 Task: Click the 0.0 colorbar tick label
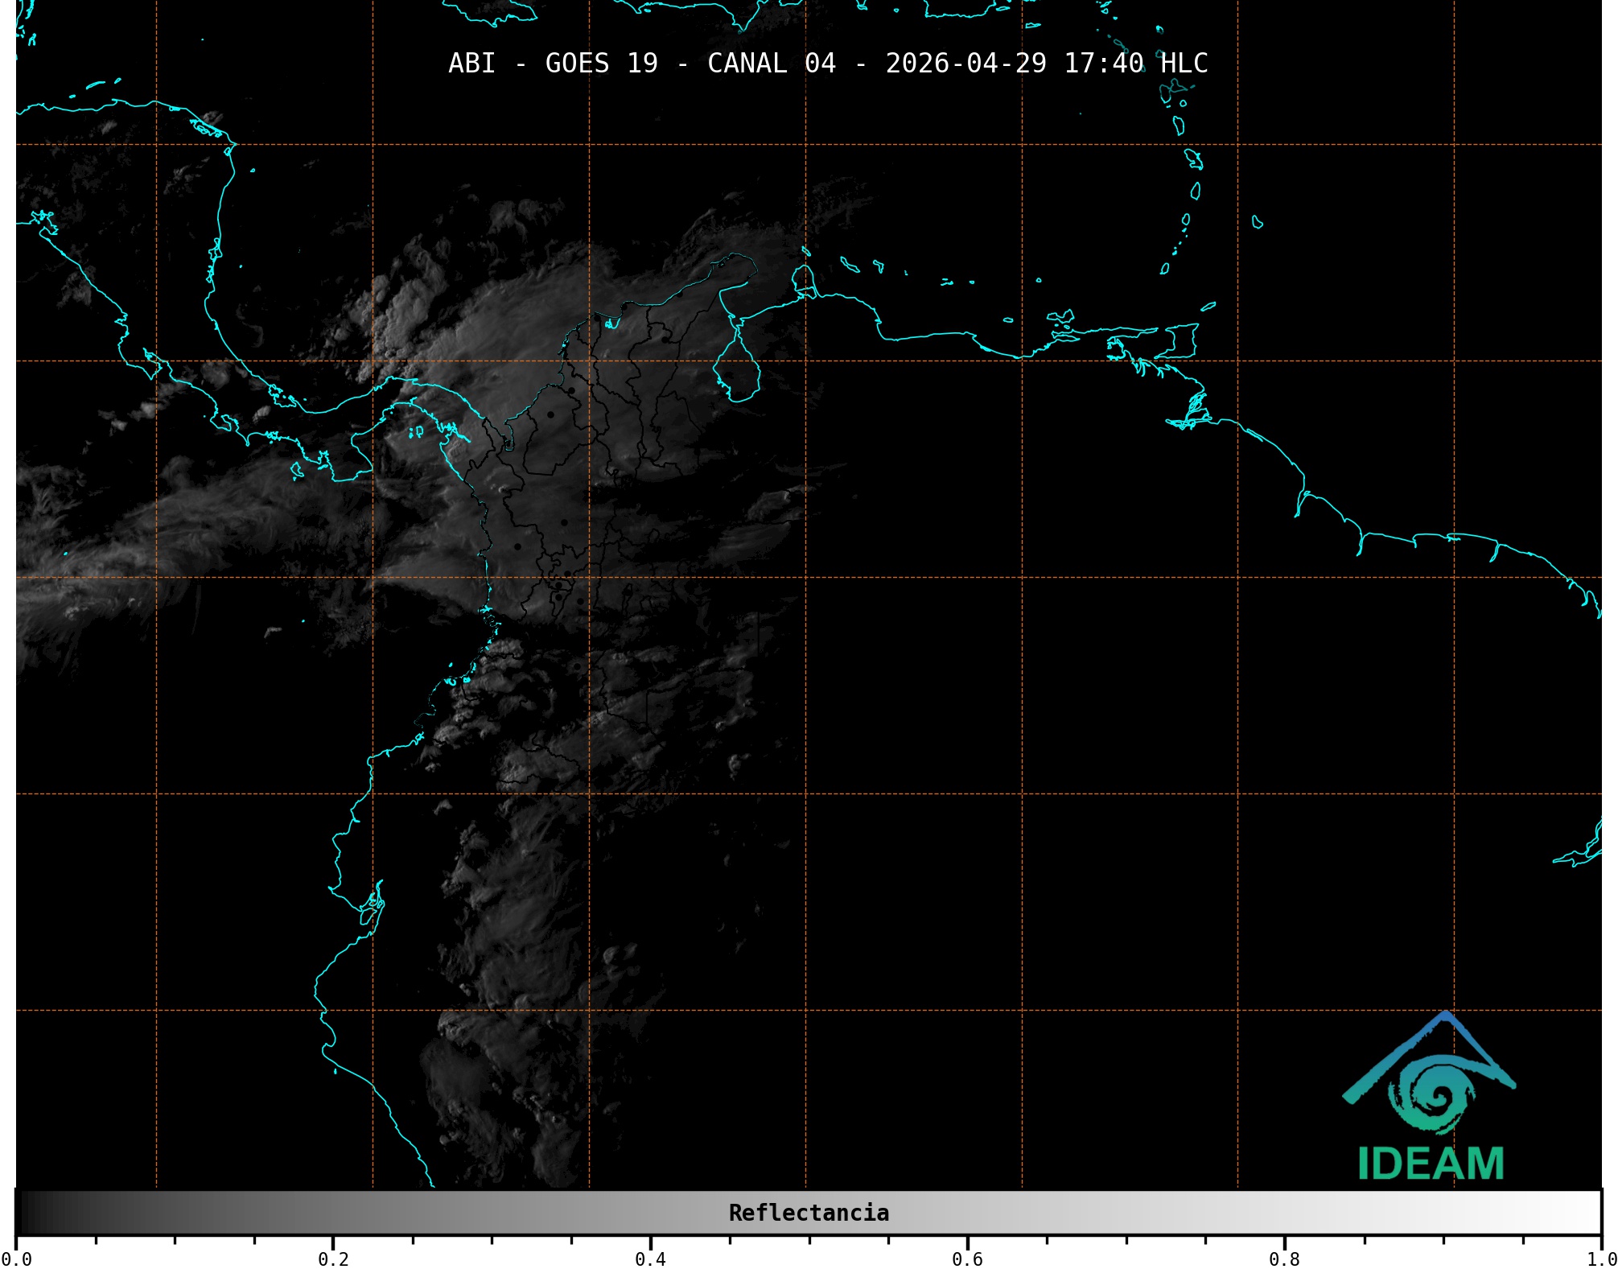pos(16,1259)
